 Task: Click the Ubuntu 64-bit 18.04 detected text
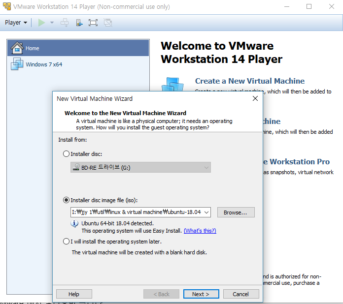pos(117,223)
